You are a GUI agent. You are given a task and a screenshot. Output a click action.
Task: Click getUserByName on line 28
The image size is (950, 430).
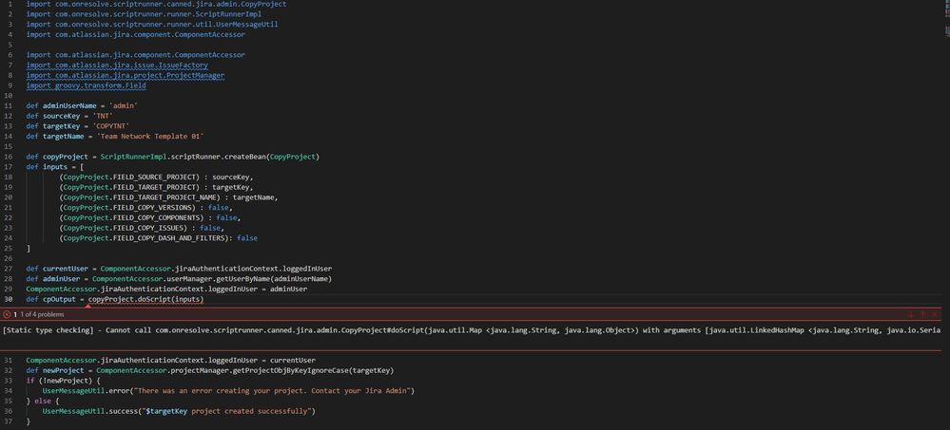click(x=241, y=279)
